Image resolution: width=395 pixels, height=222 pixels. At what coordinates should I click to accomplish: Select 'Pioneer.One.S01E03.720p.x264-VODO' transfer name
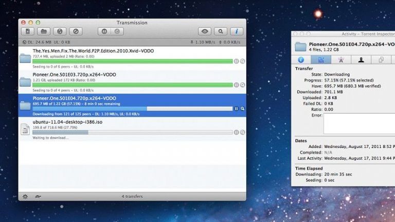pos(74,75)
